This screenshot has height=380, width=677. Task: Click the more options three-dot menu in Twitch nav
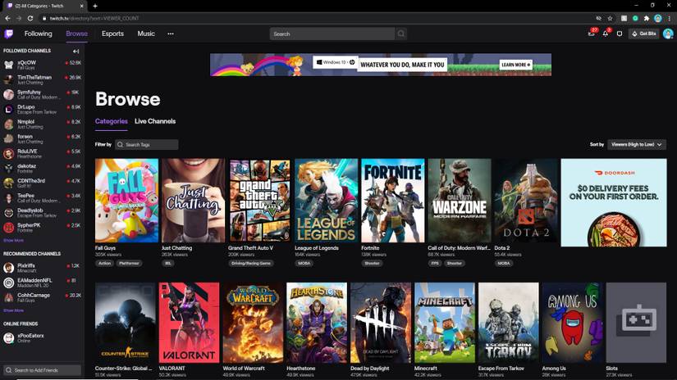[171, 34]
